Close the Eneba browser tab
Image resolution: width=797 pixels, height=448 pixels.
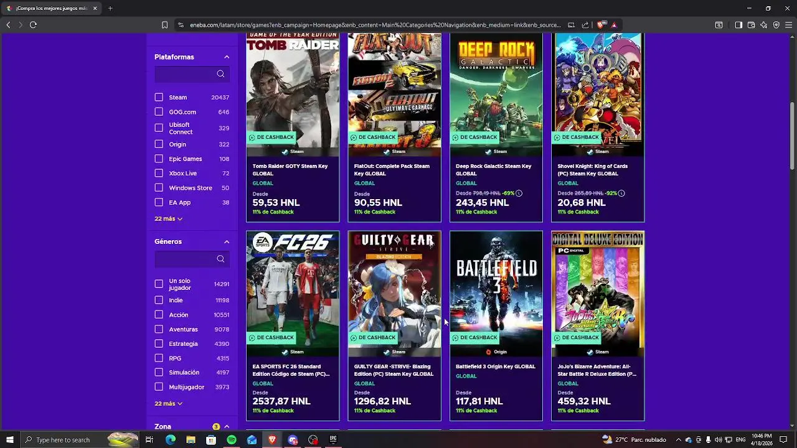point(95,8)
